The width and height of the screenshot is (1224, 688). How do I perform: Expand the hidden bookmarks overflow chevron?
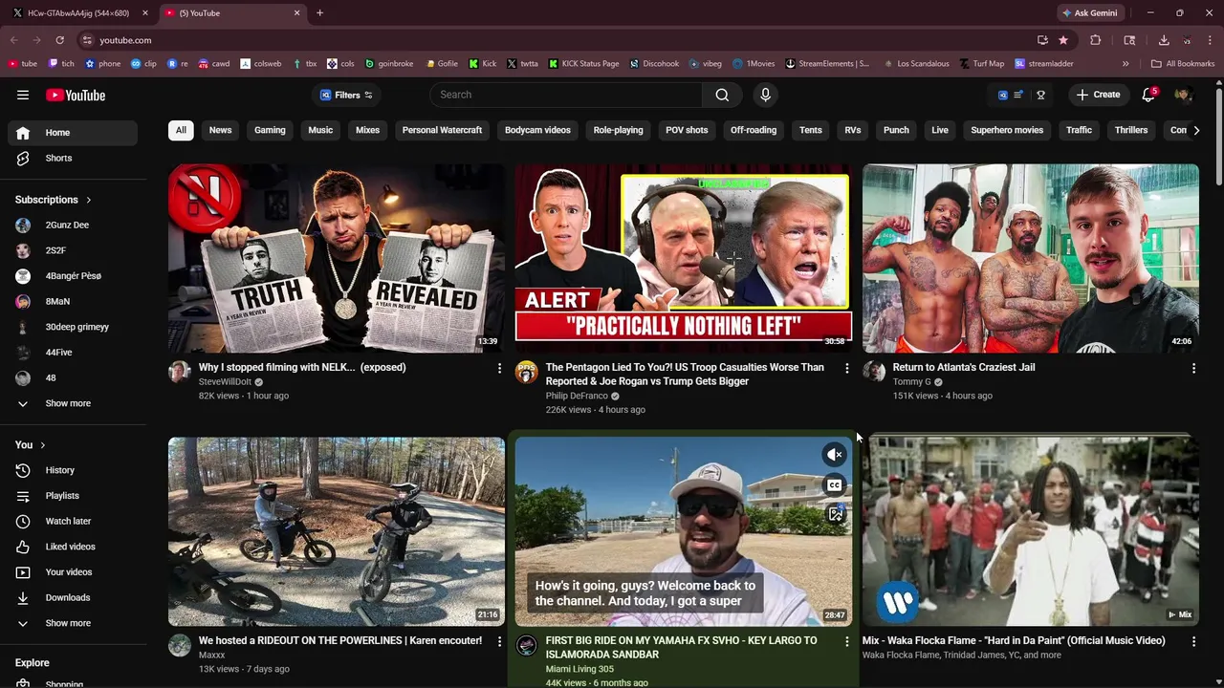[x=1126, y=64]
